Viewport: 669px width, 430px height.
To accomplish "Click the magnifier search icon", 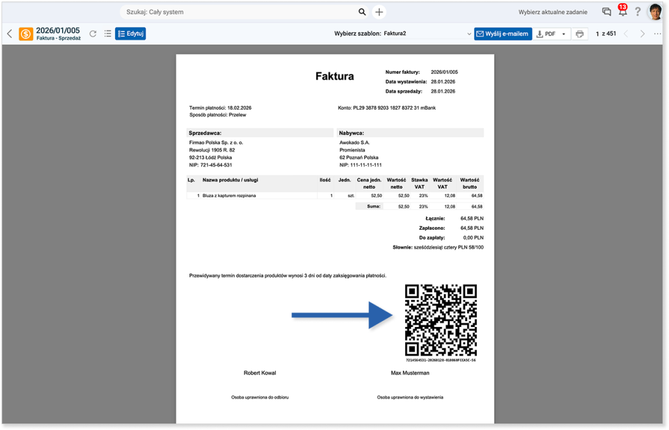I will (x=363, y=12).
